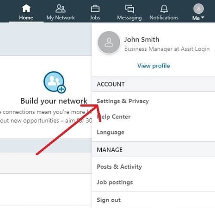Click the Build your network add-connection icon
This screenshot has height=208, width=215.
55,82
